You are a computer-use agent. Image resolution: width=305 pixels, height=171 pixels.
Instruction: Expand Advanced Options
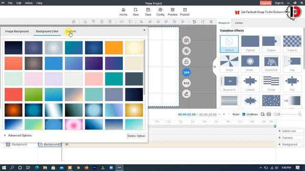tap(18, 135)
